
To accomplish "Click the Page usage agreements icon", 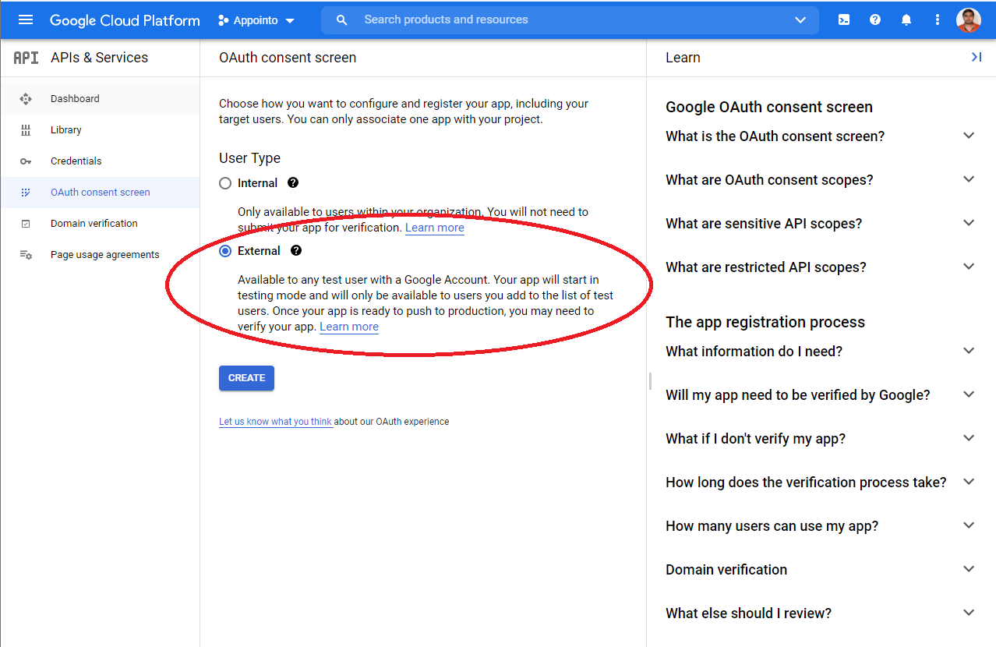I will coord(26,255).
